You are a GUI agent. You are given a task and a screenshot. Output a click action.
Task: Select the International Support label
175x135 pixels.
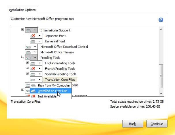pos(55,30)
